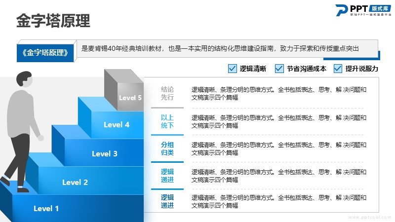
Task: Click the blue 《金字塔原理》 label box
Action: coord(45,53)
